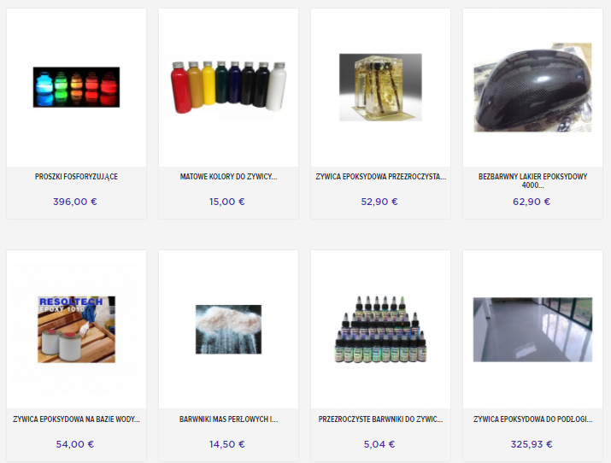
Task: Open Żywica Epoksydowa Do Podłogi title
Action: pos(532,419)
